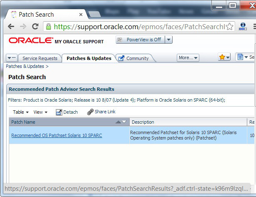The height and width of the screenshot is (197, 256).
Task: Toggle the PowerView is Off button
Action: pos(140,40)
